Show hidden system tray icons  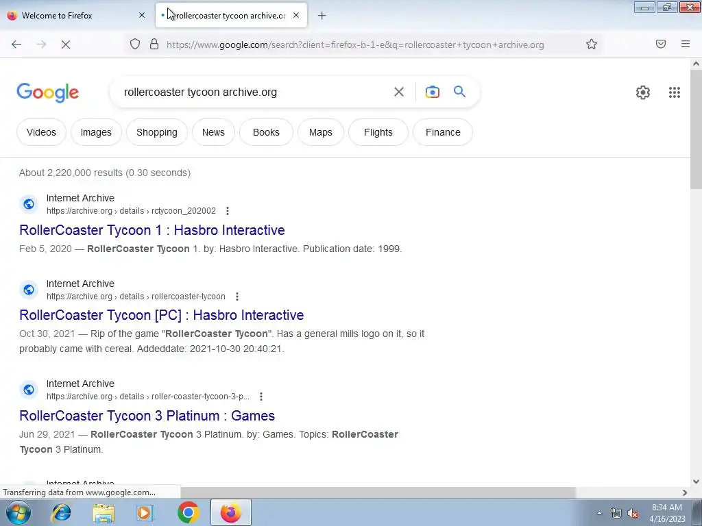pyautogui.click(x=599, y=513)
